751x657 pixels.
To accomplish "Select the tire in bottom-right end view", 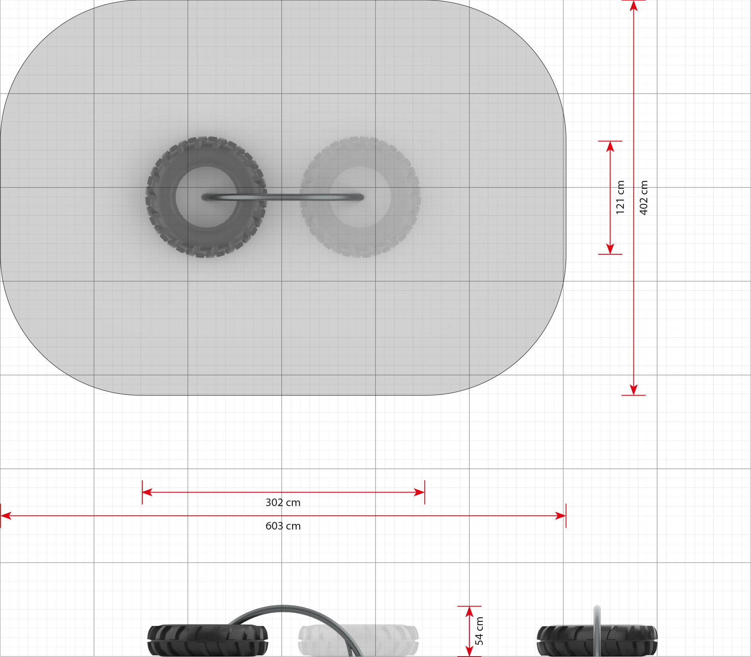I will (x=564, y=640).
